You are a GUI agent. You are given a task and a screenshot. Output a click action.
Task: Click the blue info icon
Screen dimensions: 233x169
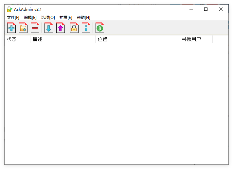86,28
